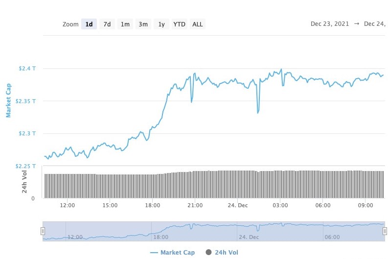Click the sharp dip after 24. Dec

point(258,112)
